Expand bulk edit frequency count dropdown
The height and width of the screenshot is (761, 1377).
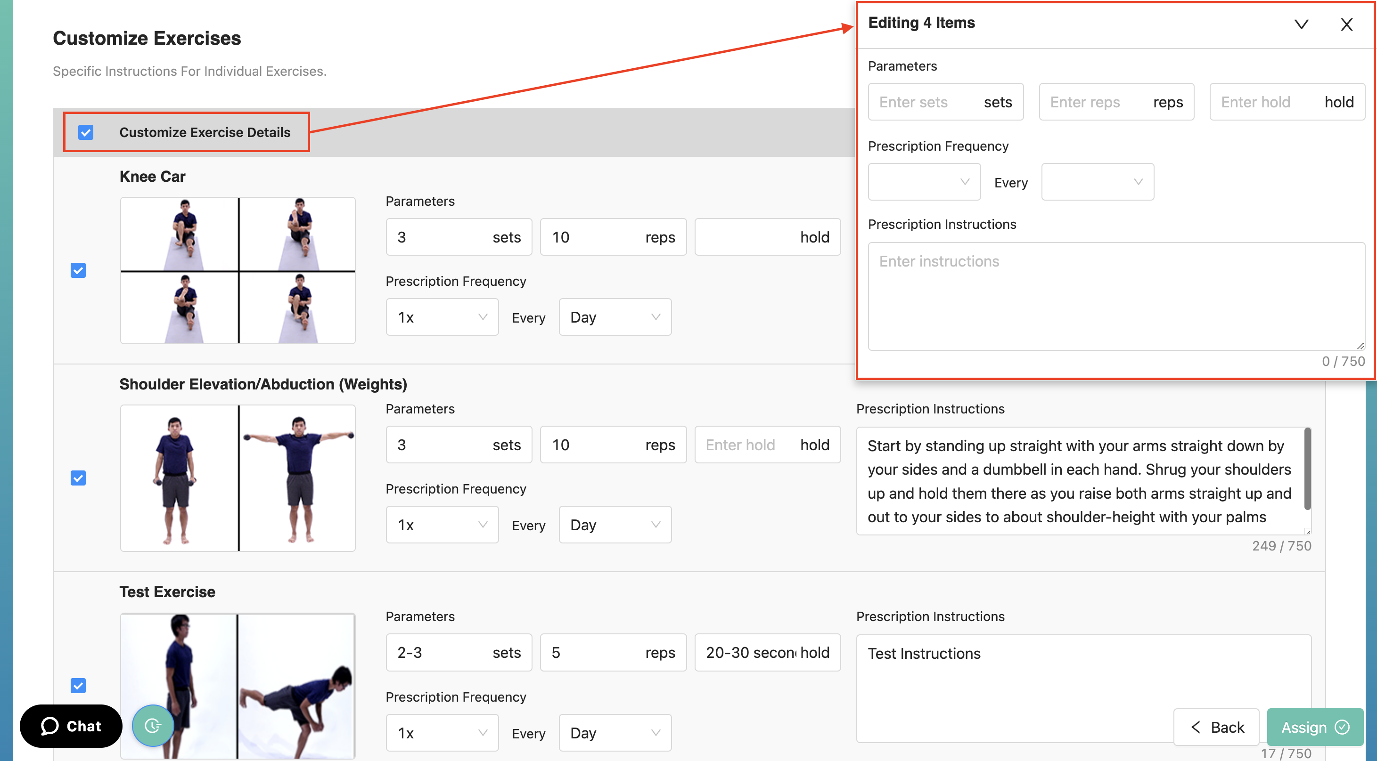tap(924, 182)
